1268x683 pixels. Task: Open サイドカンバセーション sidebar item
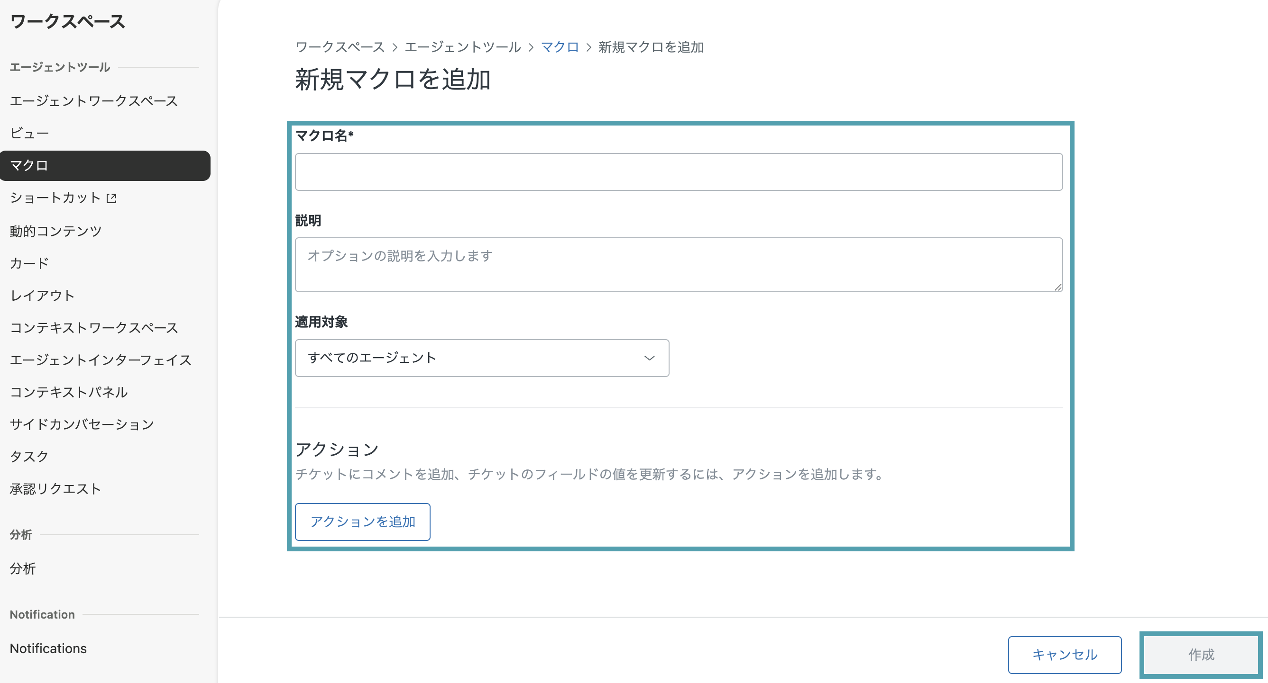coord(82,424)
